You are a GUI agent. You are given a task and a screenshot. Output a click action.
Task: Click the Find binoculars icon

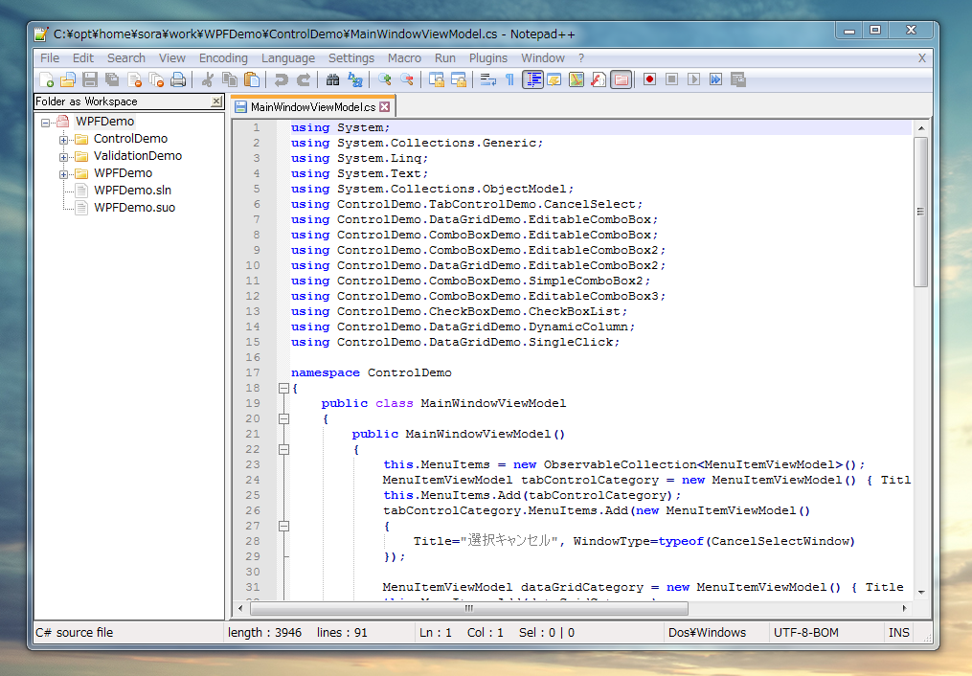(333, 79)
